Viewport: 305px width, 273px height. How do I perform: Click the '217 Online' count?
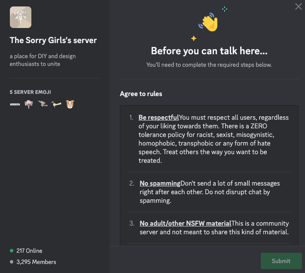pos(29,251)
